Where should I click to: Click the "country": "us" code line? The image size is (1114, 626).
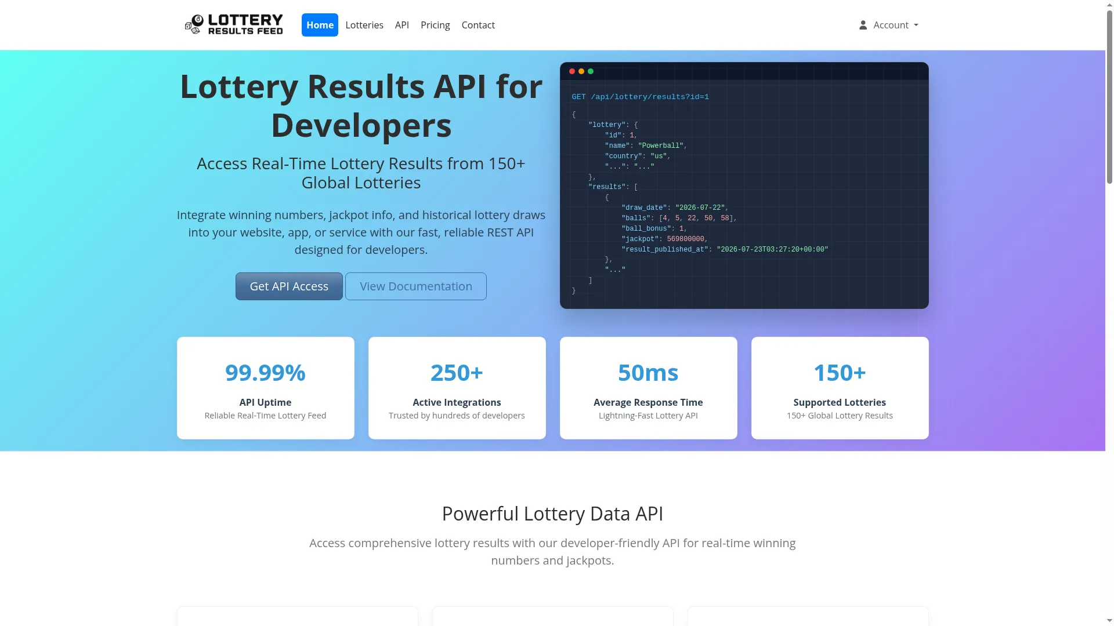coord(638,156)
